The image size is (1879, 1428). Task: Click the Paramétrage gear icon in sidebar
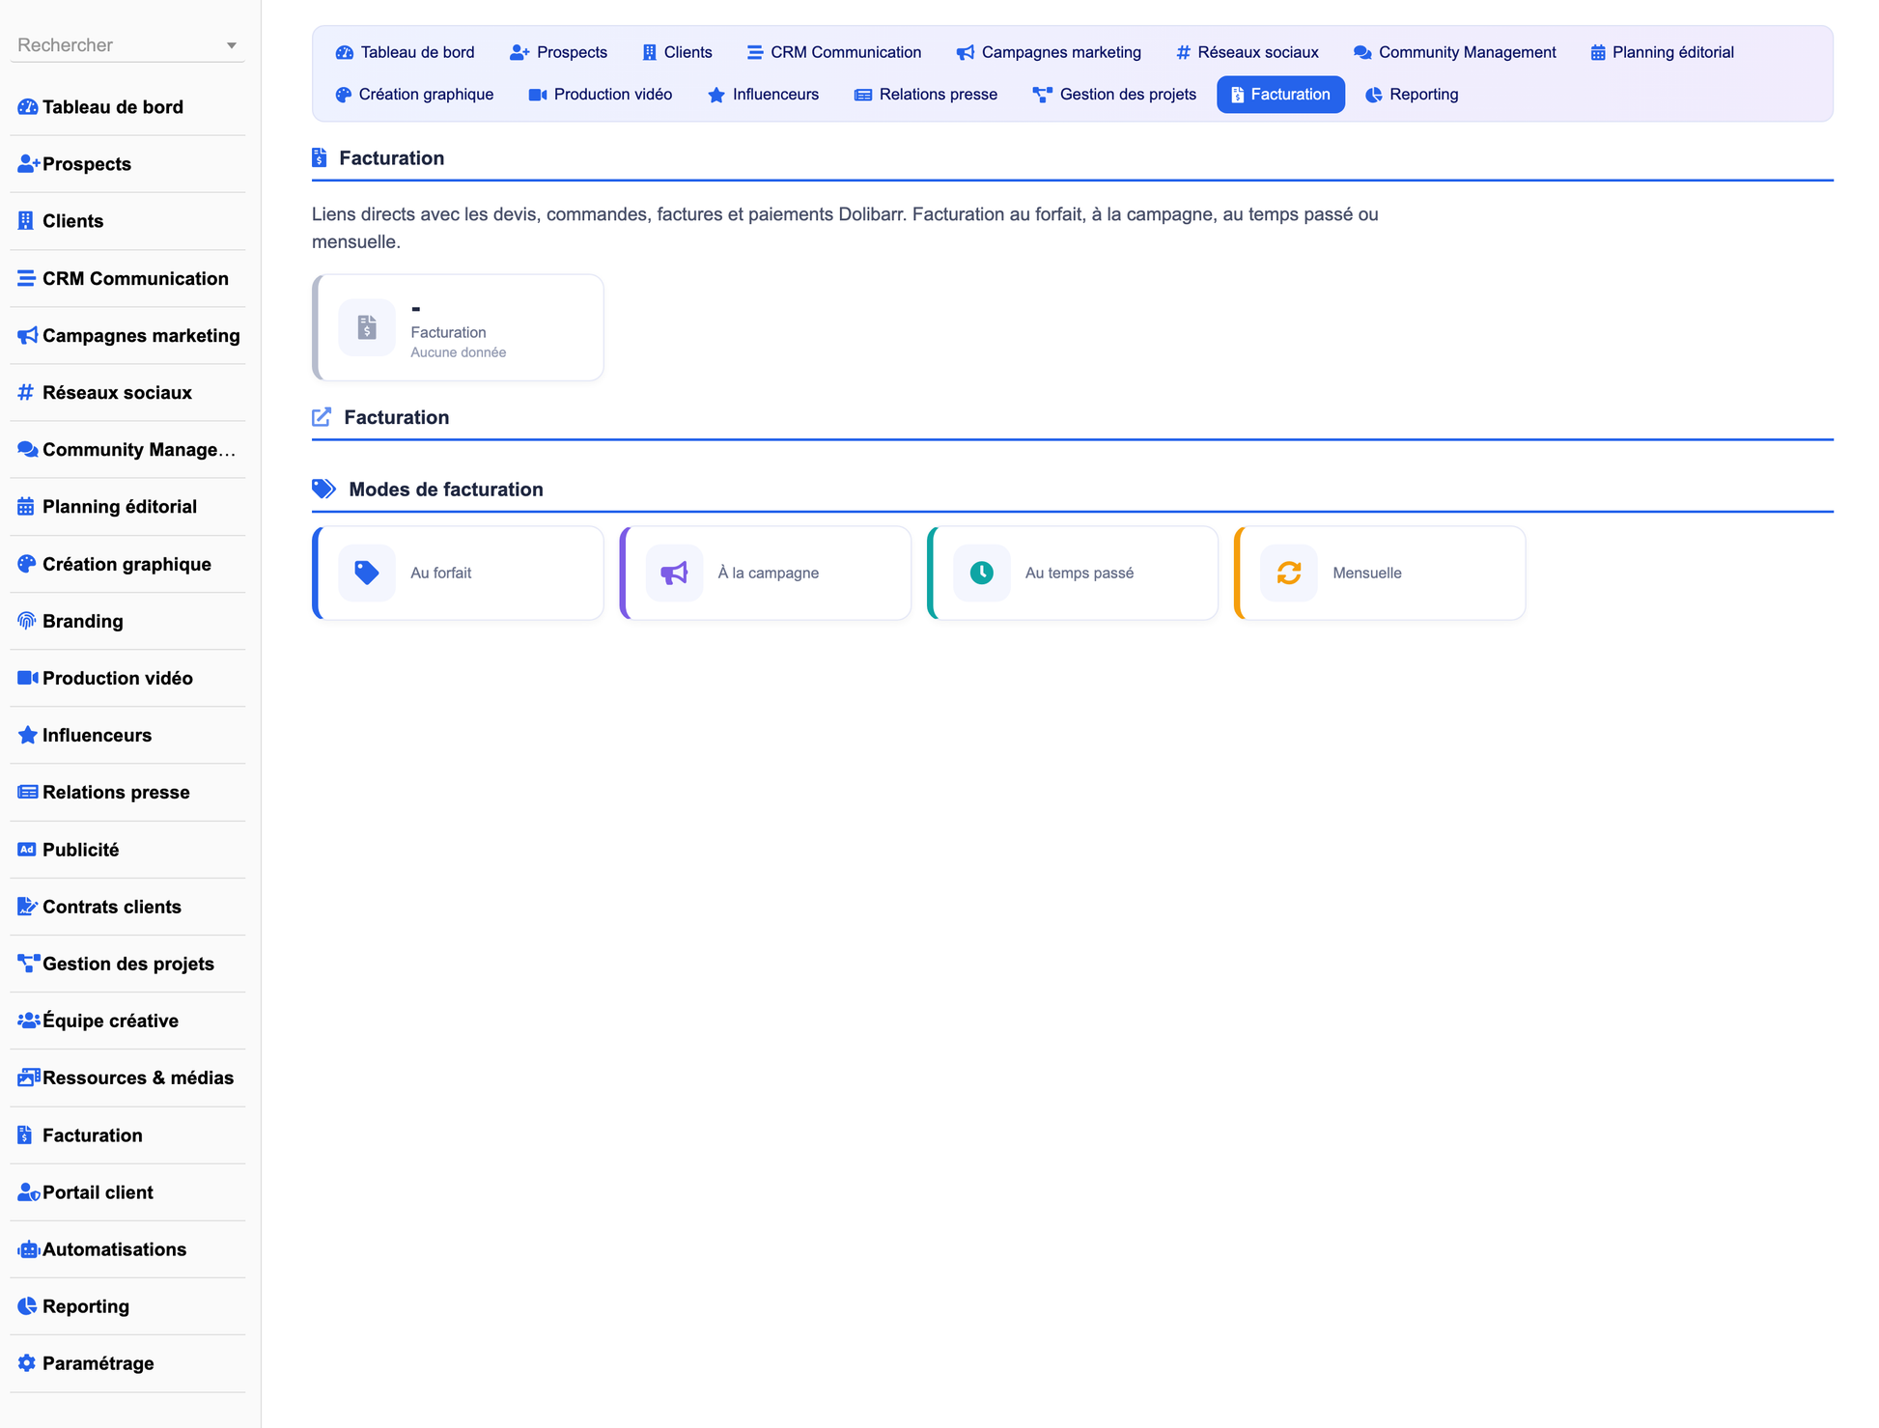point(27,1363)
